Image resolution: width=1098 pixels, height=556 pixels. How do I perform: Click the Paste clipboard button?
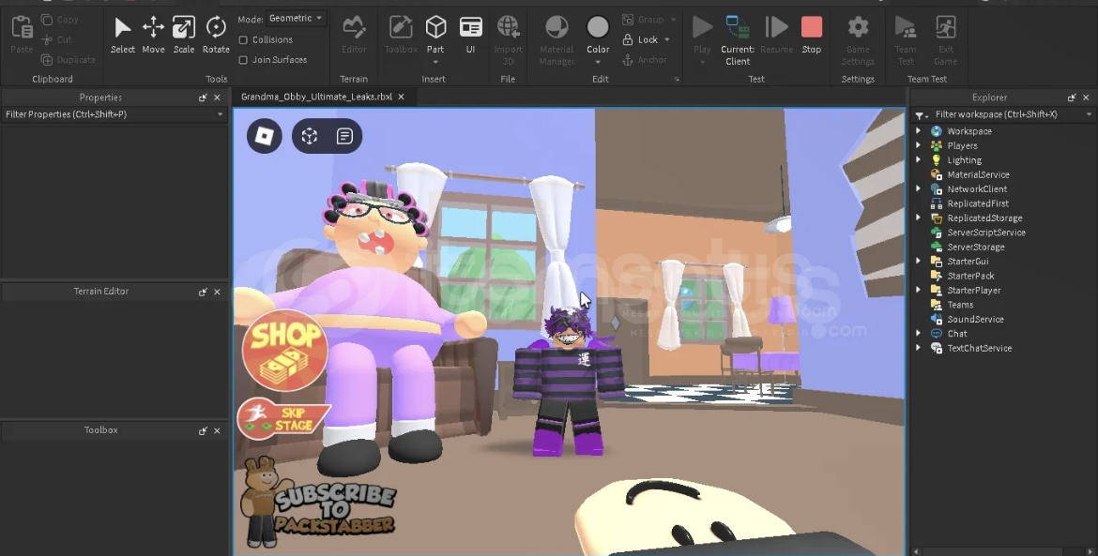22,35
